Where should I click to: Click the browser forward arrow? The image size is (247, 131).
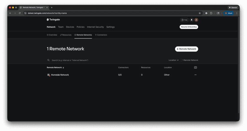[15, 13]
